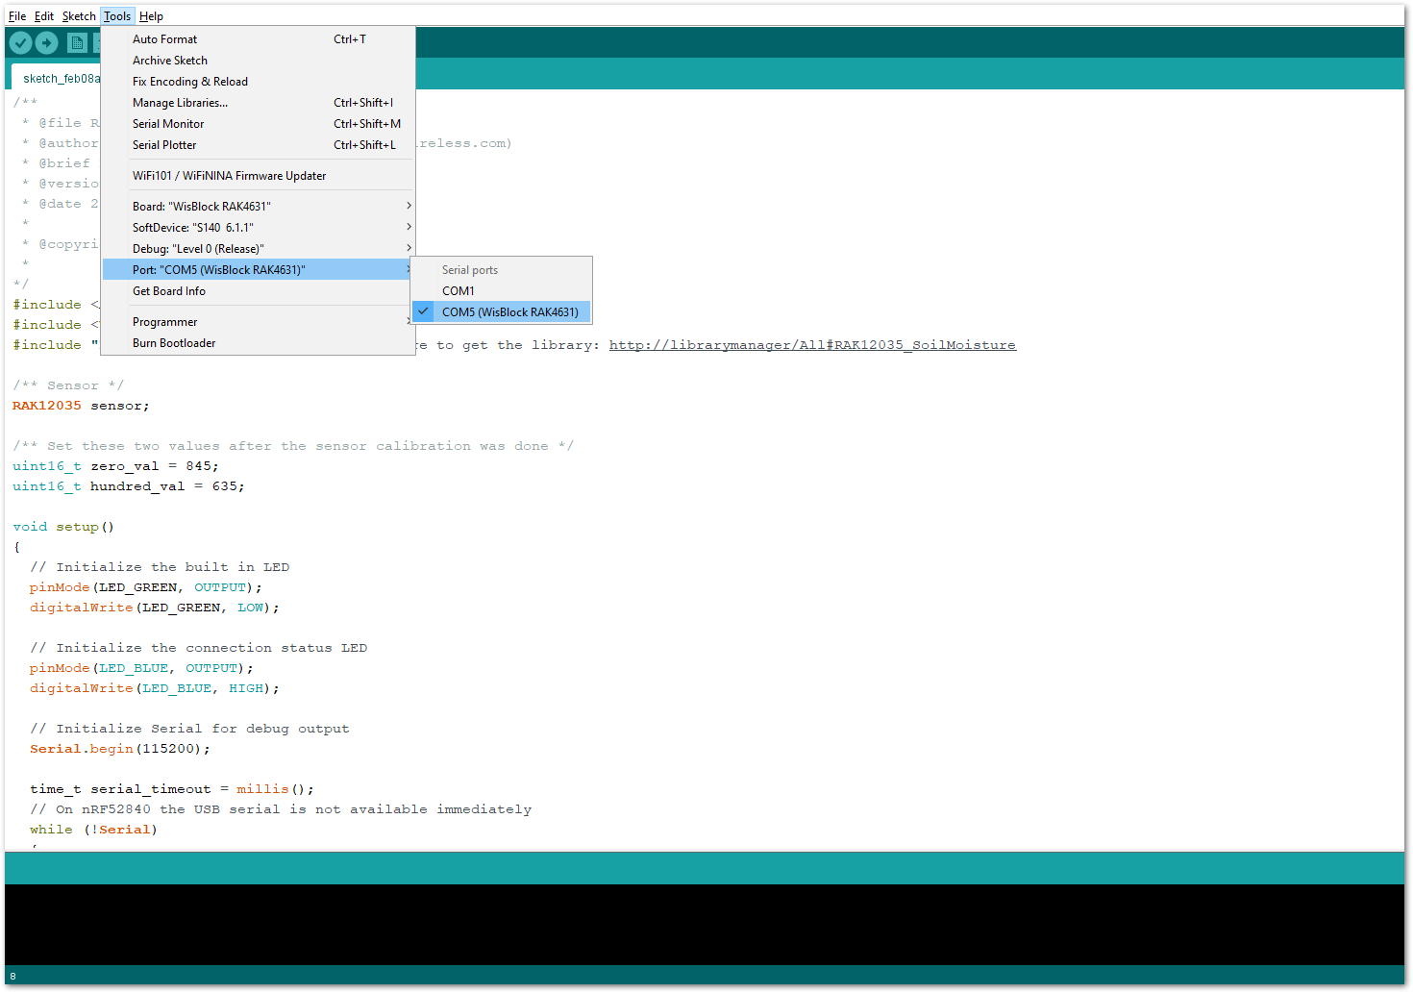
Task: Open the Port: "COM5 (WisBlock RAK4631)" submenu
Action: click(259, 270)
